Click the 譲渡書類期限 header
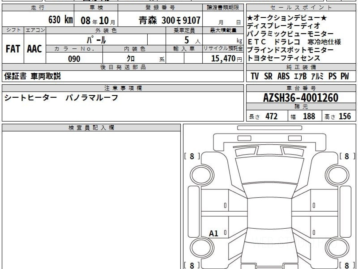Viewport: 358px width, 269px height. point(223,8)
